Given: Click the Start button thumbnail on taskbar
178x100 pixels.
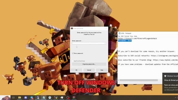Looking at the screenshot, I should [5, 97].
